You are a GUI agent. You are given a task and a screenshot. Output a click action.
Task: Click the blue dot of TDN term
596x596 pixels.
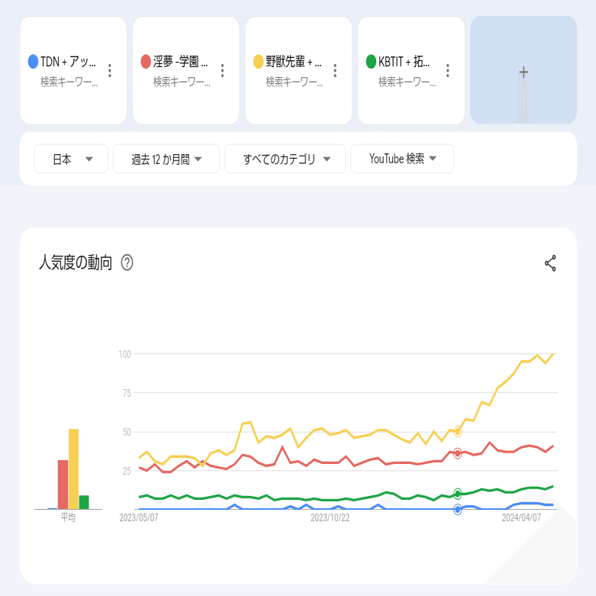(x=33, y=62)
